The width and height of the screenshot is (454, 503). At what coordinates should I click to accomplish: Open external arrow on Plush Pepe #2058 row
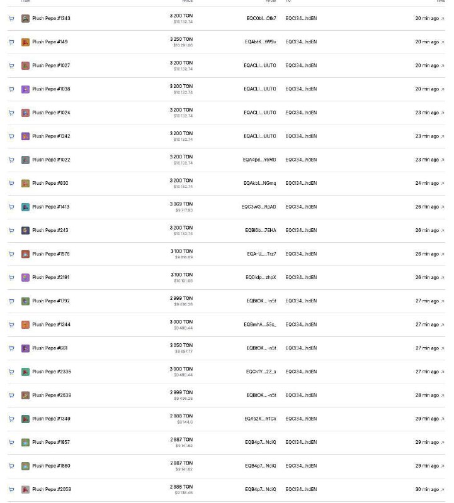coord(443,490)
